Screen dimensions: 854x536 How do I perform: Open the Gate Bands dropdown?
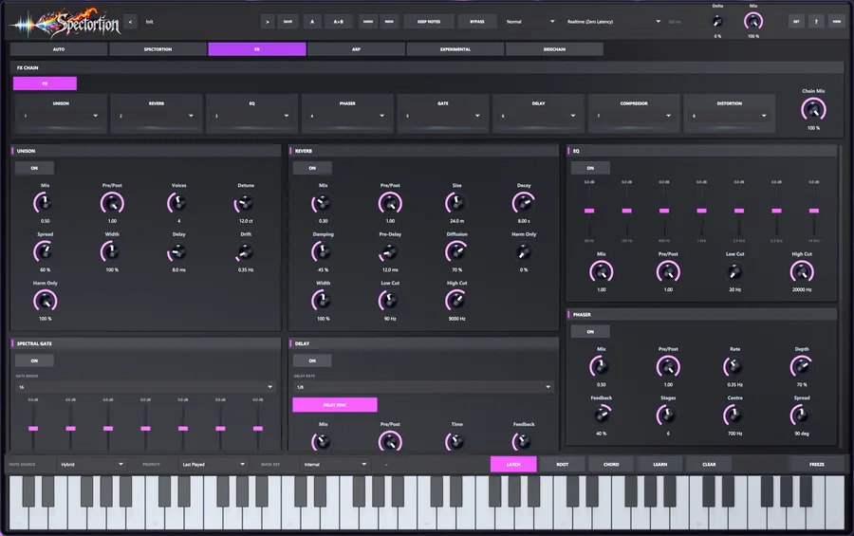145,387
